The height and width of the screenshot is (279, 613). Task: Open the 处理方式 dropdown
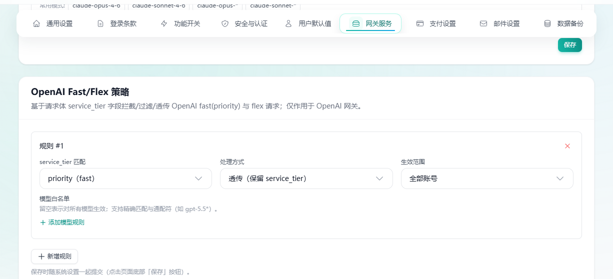tap(306, 178)
